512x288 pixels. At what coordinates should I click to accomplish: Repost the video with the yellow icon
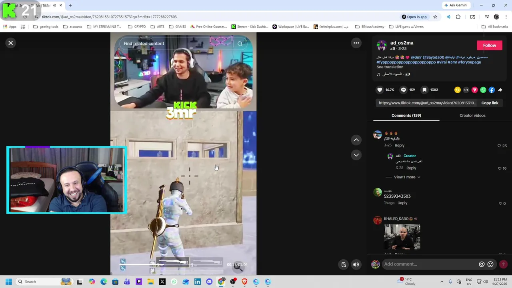click(x=458, y=90)
